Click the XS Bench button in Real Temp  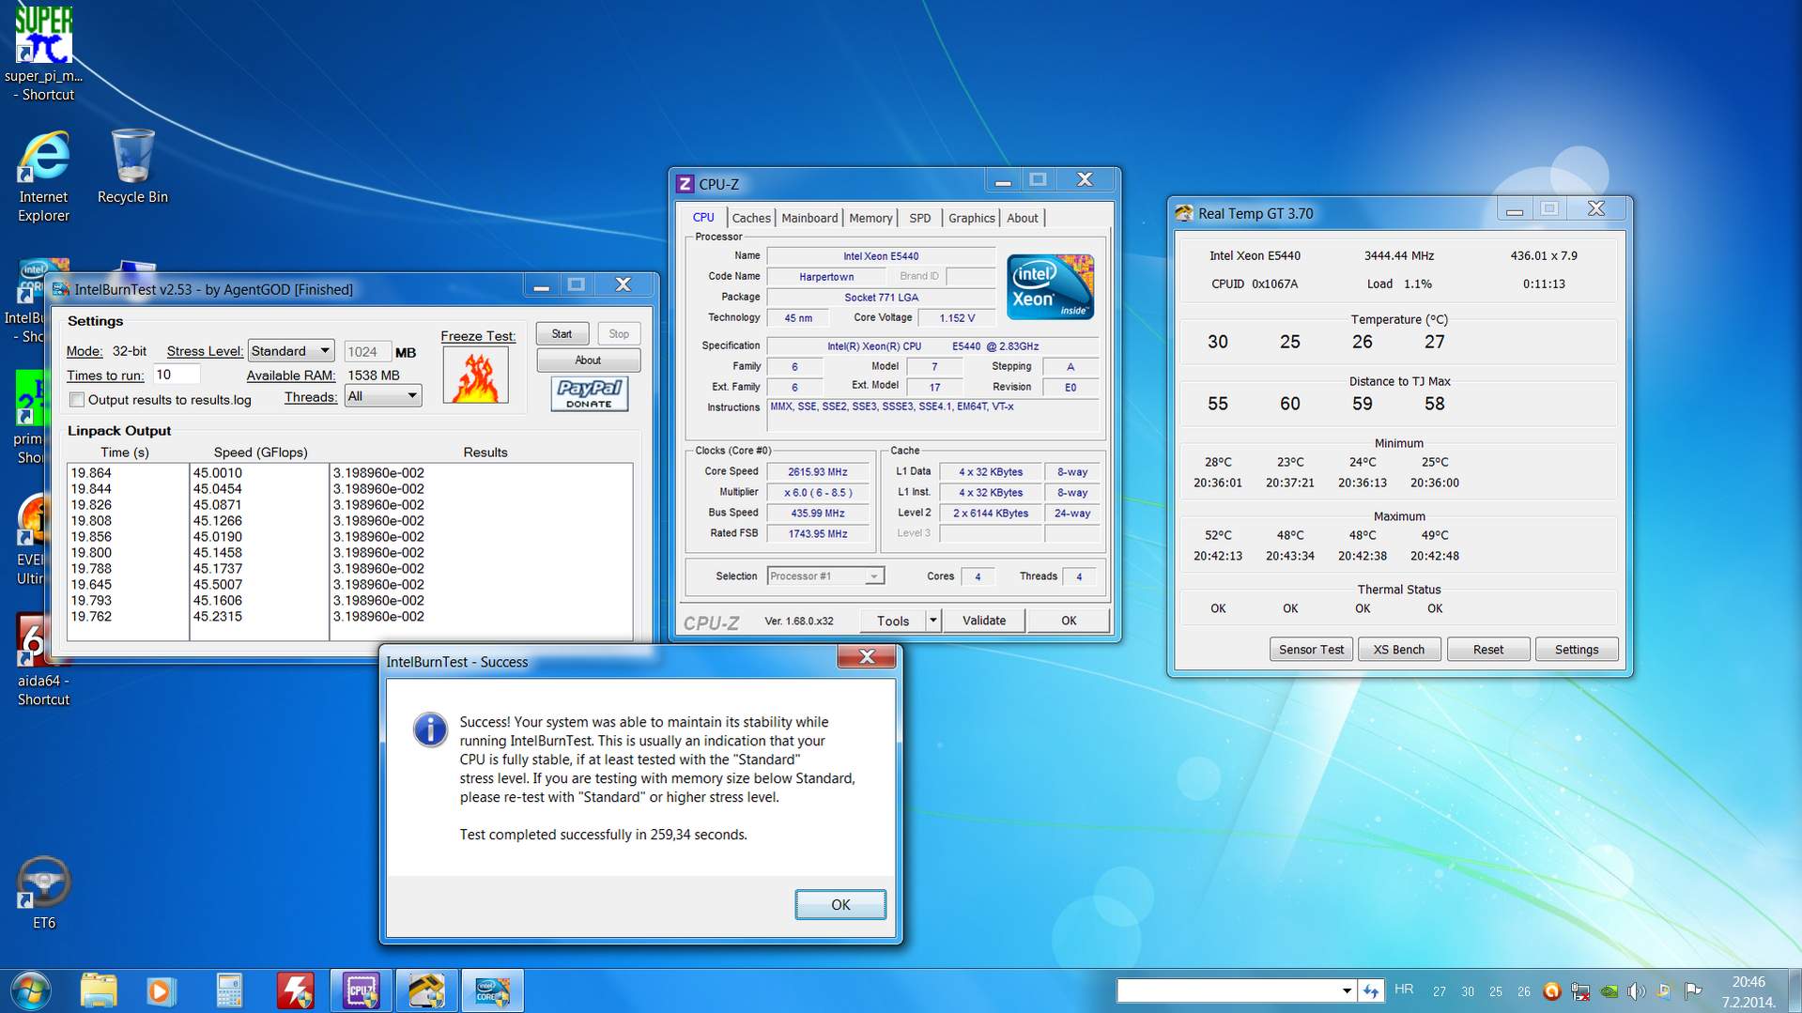tap(1398, 650)
